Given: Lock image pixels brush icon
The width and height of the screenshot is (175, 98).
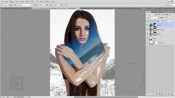Looking at the screenshot, I should [153, 21].
